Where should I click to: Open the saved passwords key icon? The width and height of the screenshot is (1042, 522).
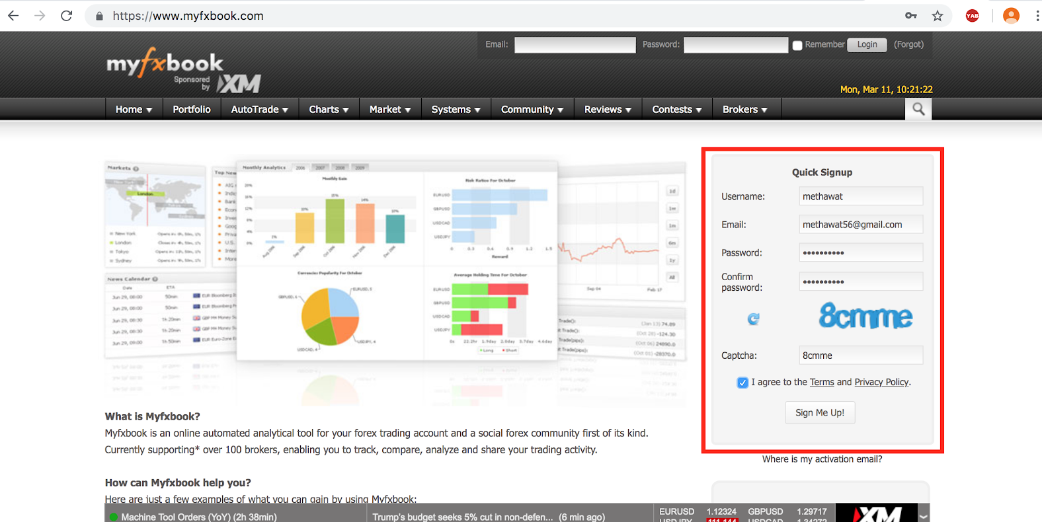pyautogui.click(x=911, y=15)
